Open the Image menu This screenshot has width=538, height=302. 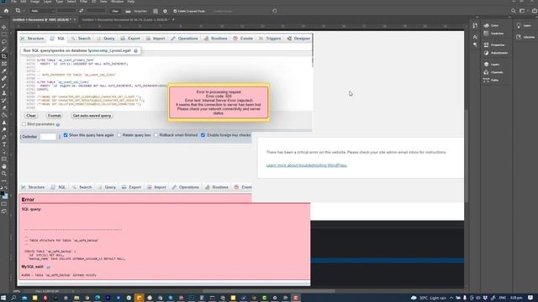point(34,2)
